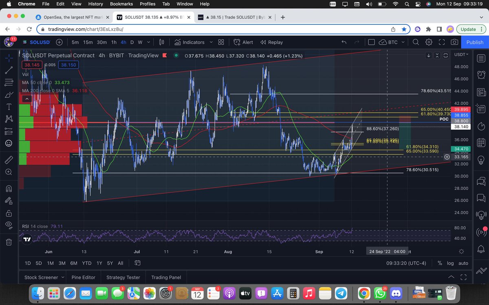Click the Publish button
Image resolution: width=489 pixels, height=305 pixels.
(475, 42)
